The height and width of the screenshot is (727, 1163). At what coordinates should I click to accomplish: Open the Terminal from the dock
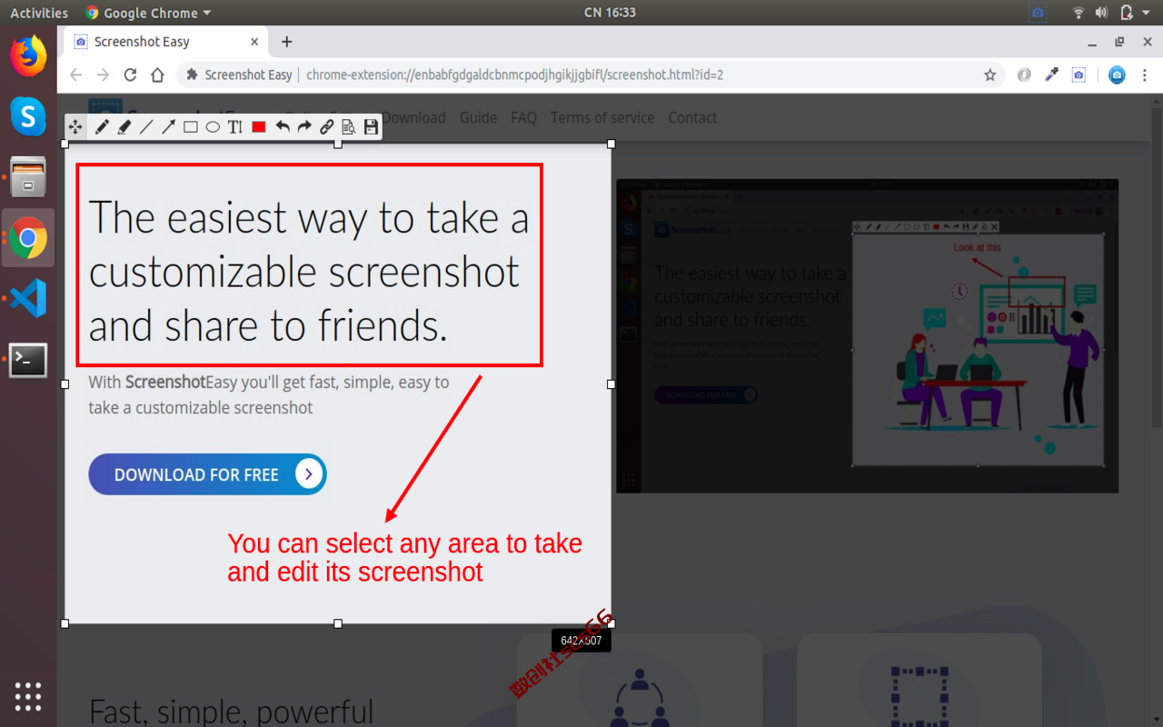28,360
